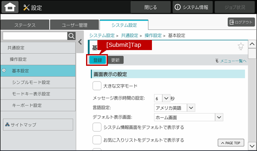Open モードキー表示設定 menu item

[38, 94]
